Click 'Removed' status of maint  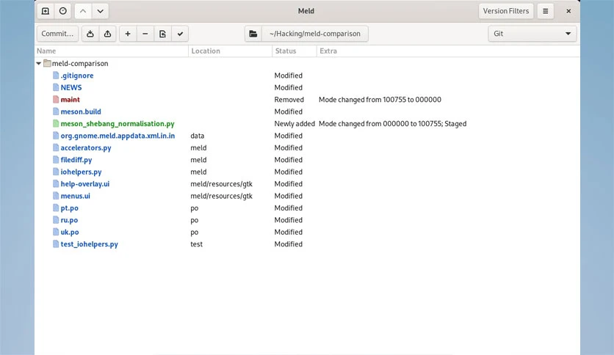pyautogui.click(x=289, y=100)
